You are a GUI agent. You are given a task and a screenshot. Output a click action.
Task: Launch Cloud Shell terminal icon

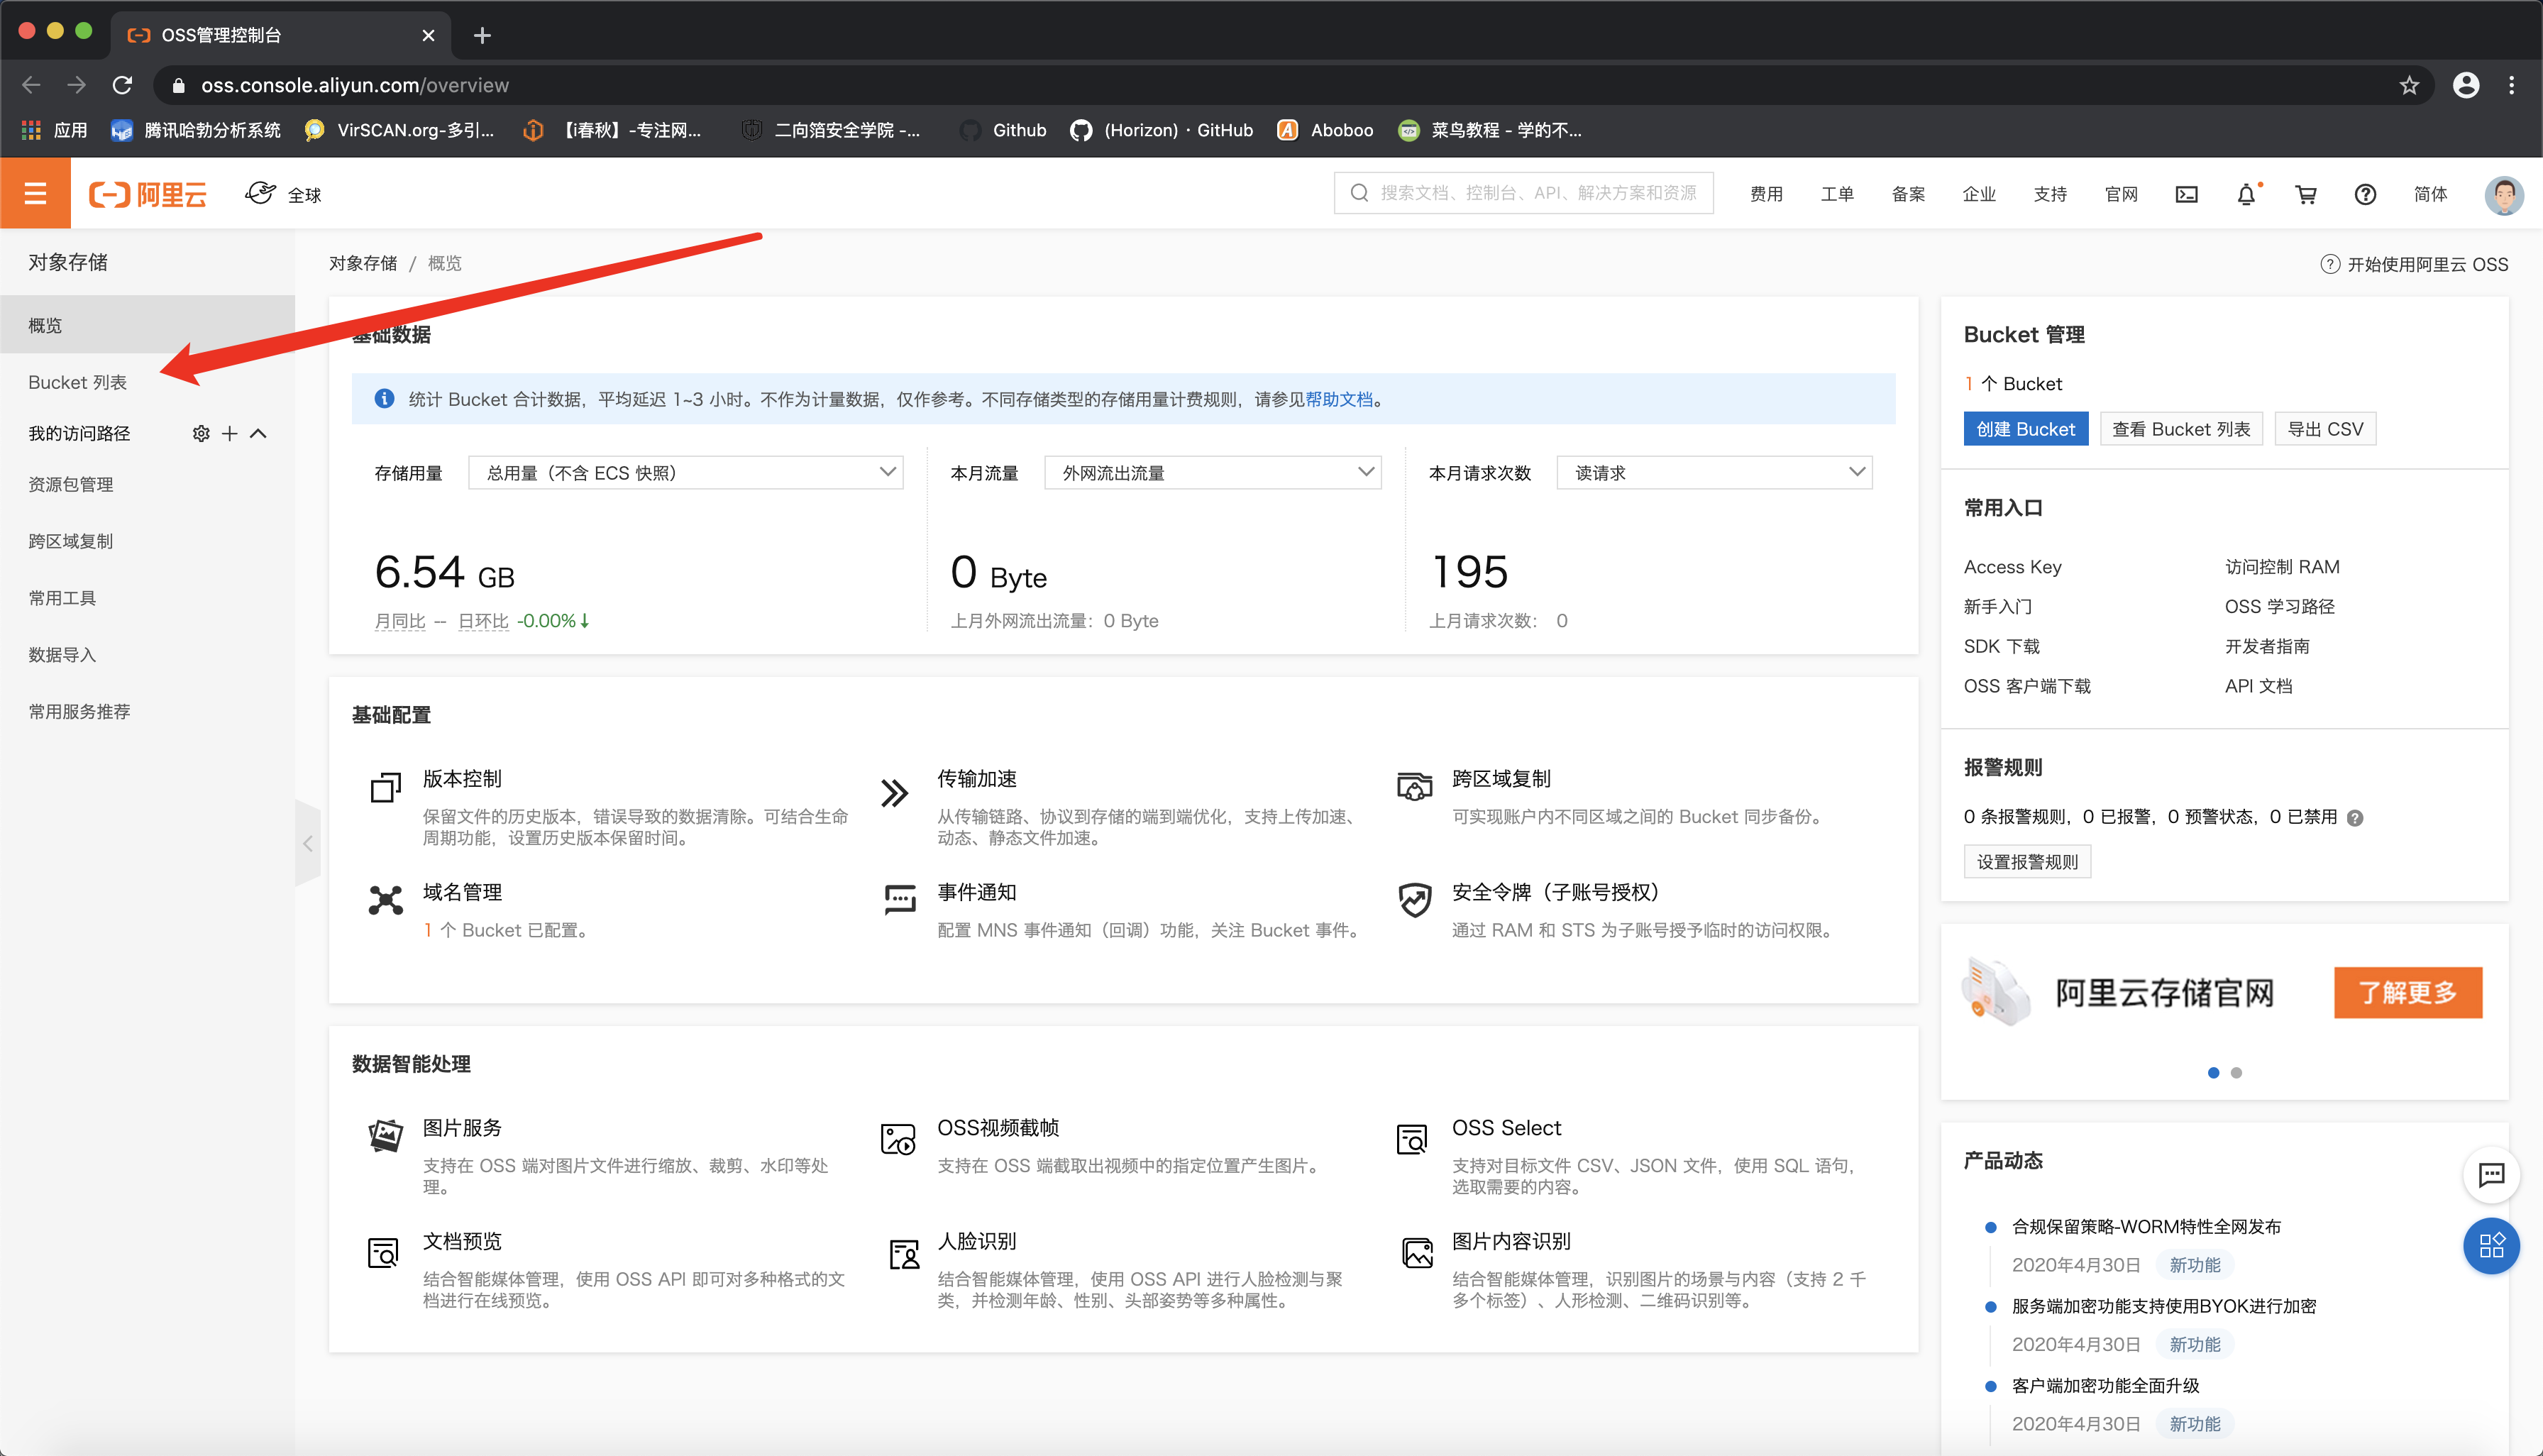tap(2187, 194)
